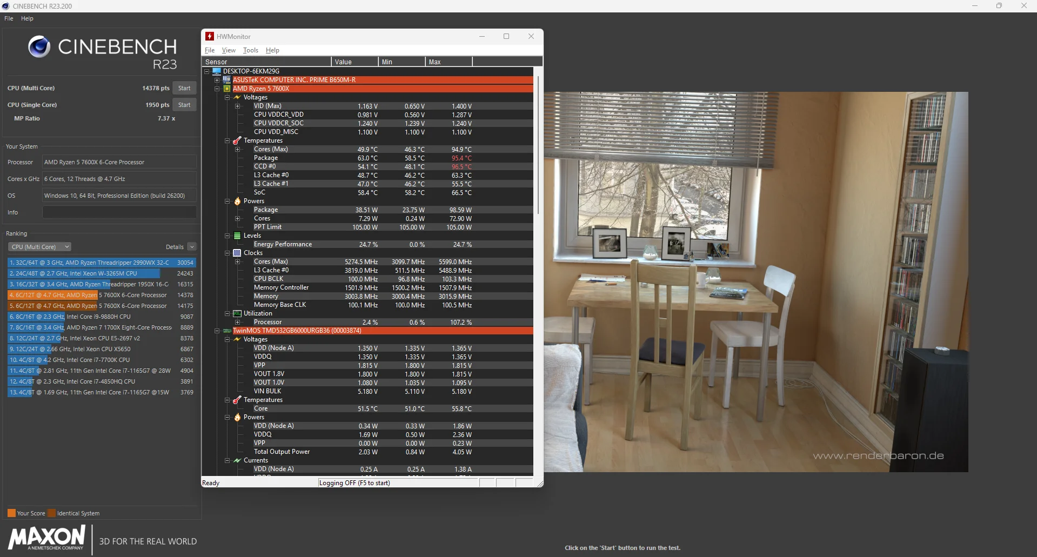The image size is (1037, 557).
Task: Open the Tools menu in HWMonitor
Action: click(x=251, y=50)
